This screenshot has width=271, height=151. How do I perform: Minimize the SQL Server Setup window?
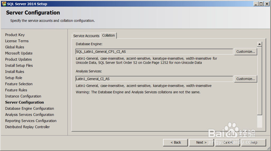(256, 4)
